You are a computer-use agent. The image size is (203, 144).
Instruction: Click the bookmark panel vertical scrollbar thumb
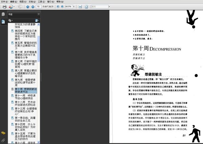click(39, 49)
